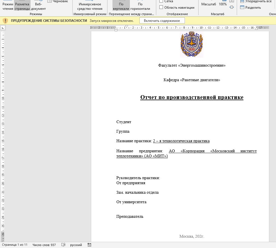Screen dimensions: 276x248
Task: Set horizontal page movement (По горизонтали)
Action: click(x=140, y=6)
